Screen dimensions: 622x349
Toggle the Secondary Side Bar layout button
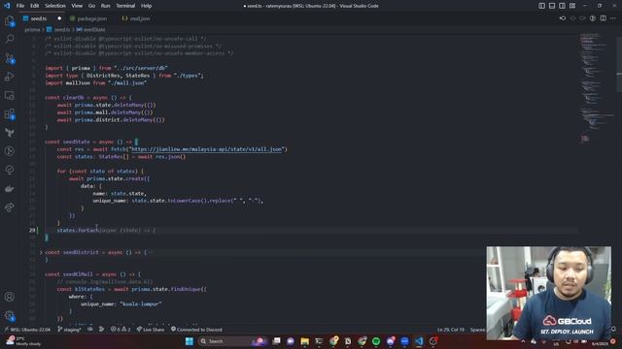(562, 6)
